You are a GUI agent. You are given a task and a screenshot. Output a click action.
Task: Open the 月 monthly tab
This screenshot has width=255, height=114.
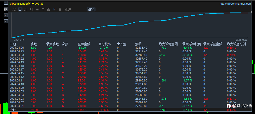coord(31,10)
